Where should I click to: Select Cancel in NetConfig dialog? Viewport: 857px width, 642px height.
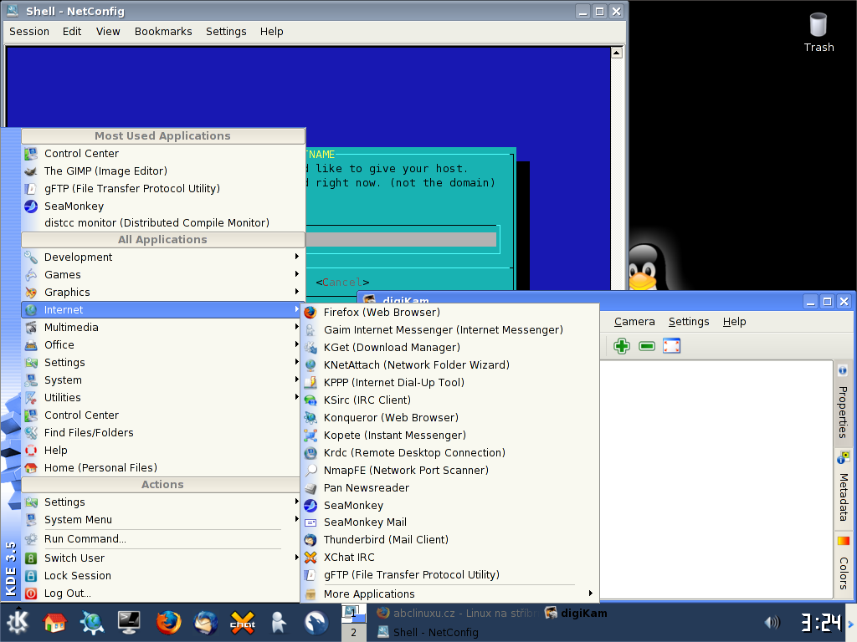click(342, 283)
